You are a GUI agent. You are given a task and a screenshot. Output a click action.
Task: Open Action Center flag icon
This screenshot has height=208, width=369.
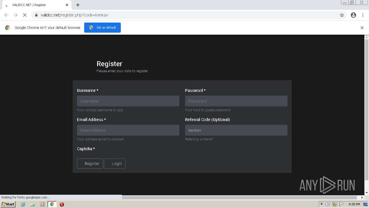click(342, 204)
